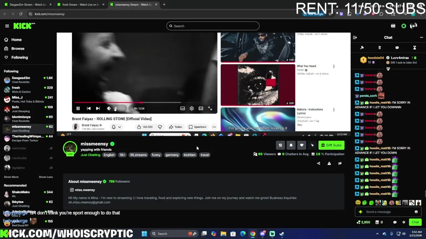This screenshot has height=239, width=426.
Task: Open the What You Heard thumbnail
Action: coord(258,85)
